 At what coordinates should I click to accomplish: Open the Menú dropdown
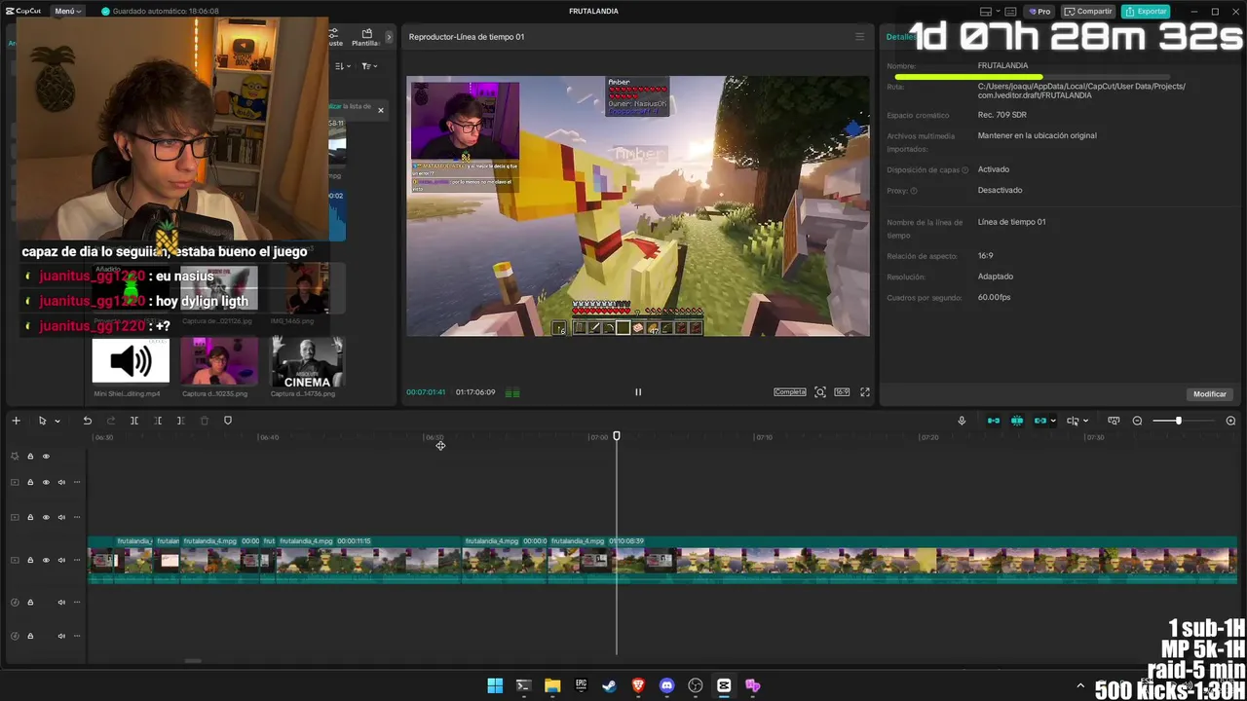coord(67,12)
